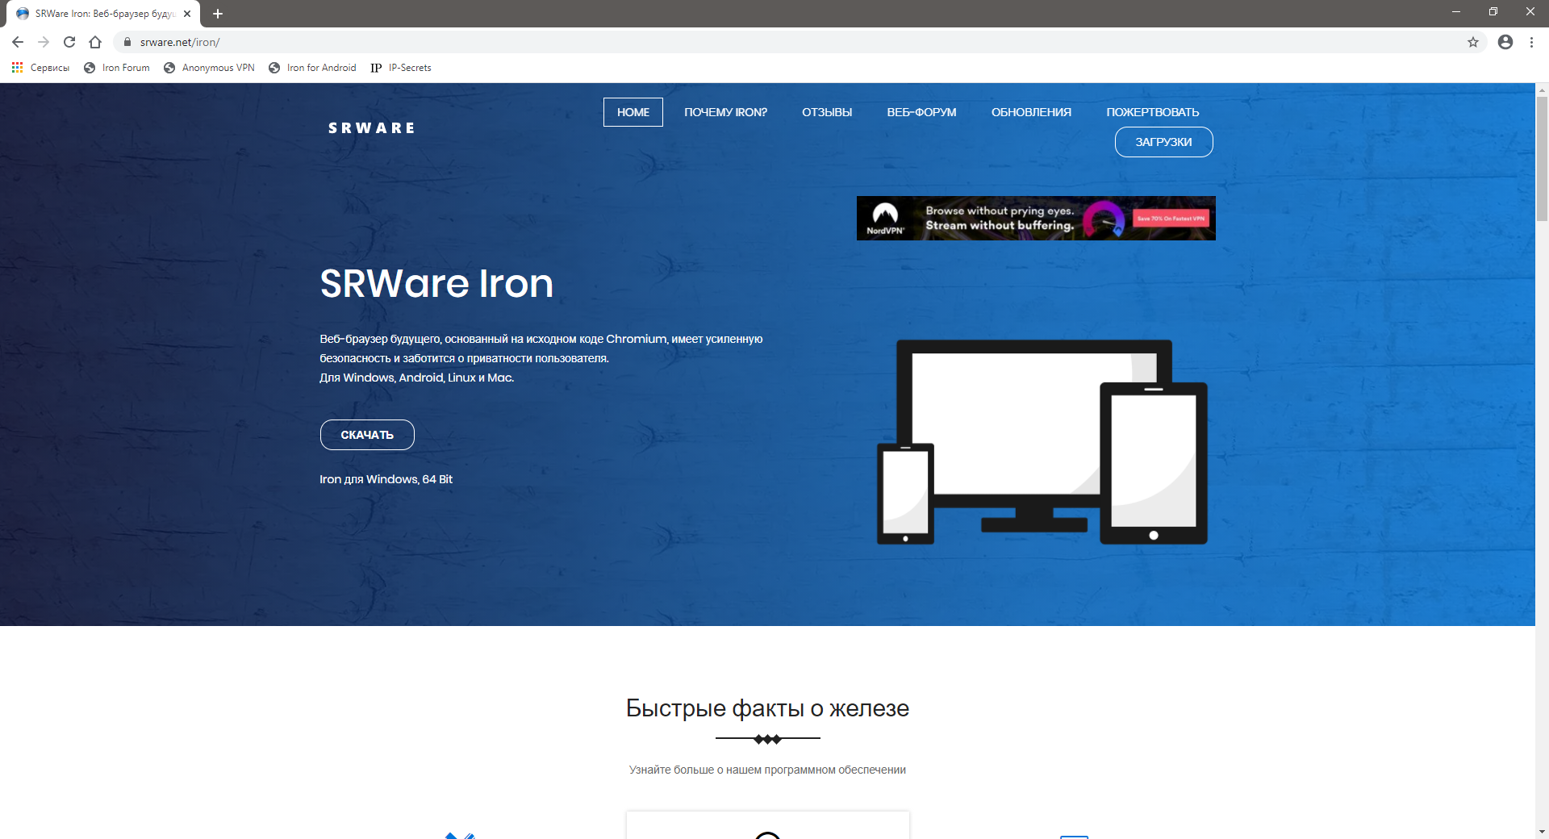Open the Сервисы apps shortcut
Viewport: 1549px width, 839px height.
pyautogui.click(x=40, y=68)
